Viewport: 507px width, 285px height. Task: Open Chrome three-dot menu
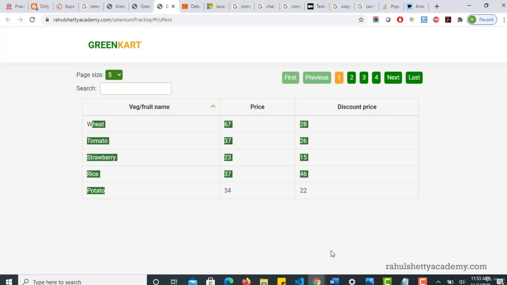[504, 20]
